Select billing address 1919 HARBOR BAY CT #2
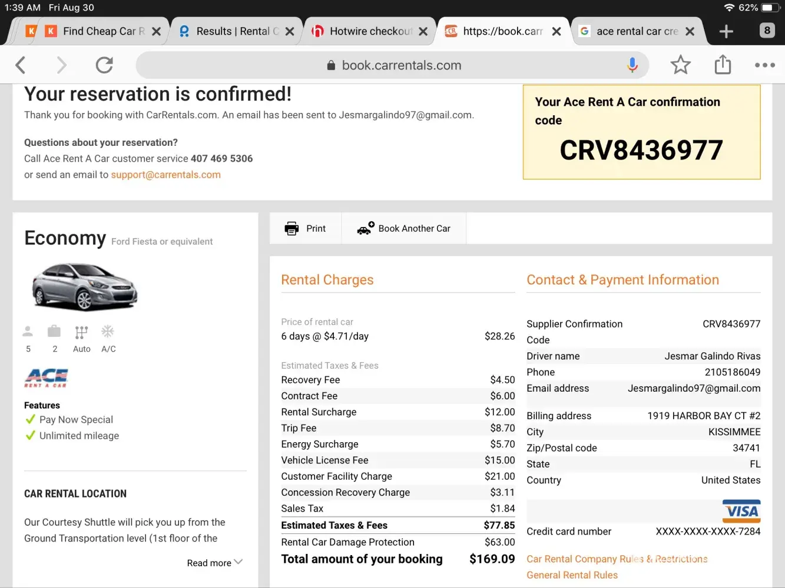 coord(704,416)
